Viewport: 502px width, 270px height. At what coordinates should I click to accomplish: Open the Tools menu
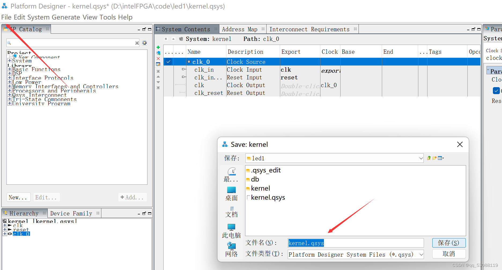(108, 17)
